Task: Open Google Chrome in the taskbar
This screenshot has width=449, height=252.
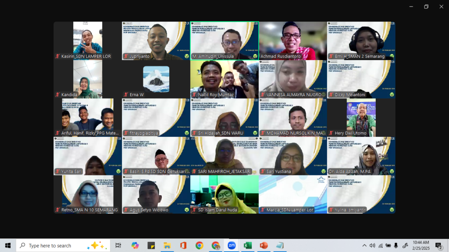Action: click(x=200, y=245)
